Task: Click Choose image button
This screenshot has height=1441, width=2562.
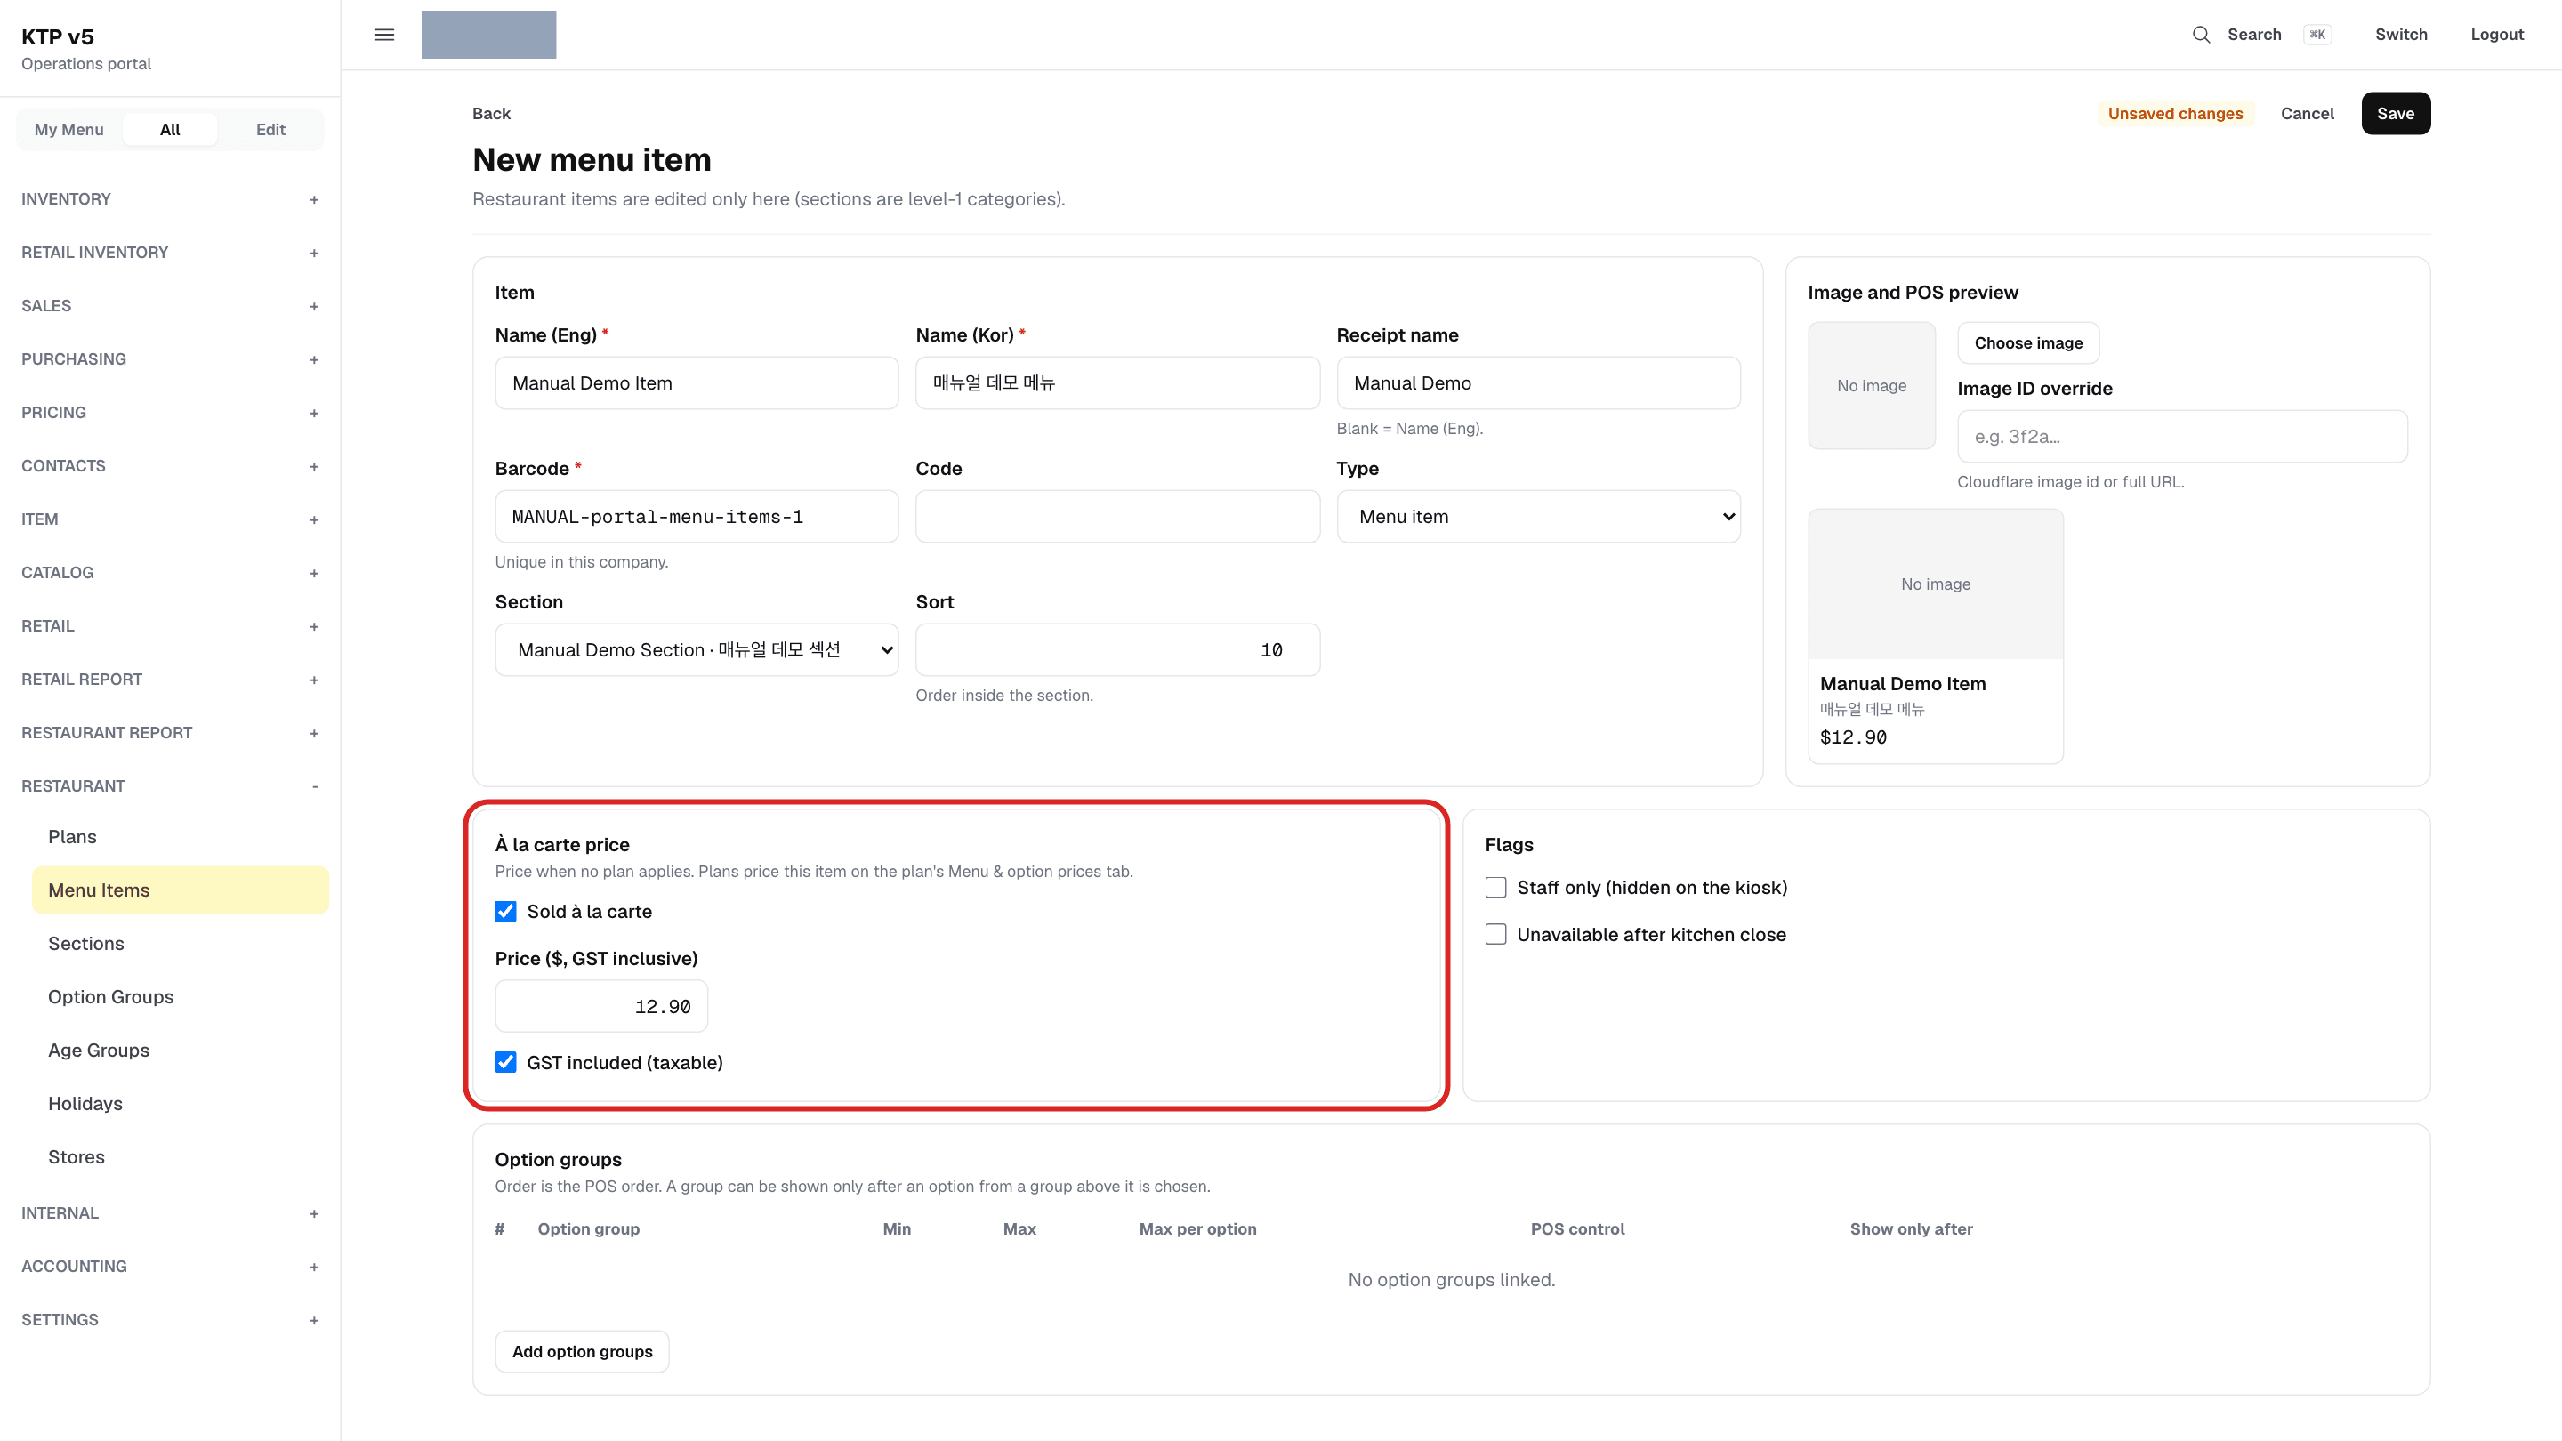Action: click(2028, 343)
